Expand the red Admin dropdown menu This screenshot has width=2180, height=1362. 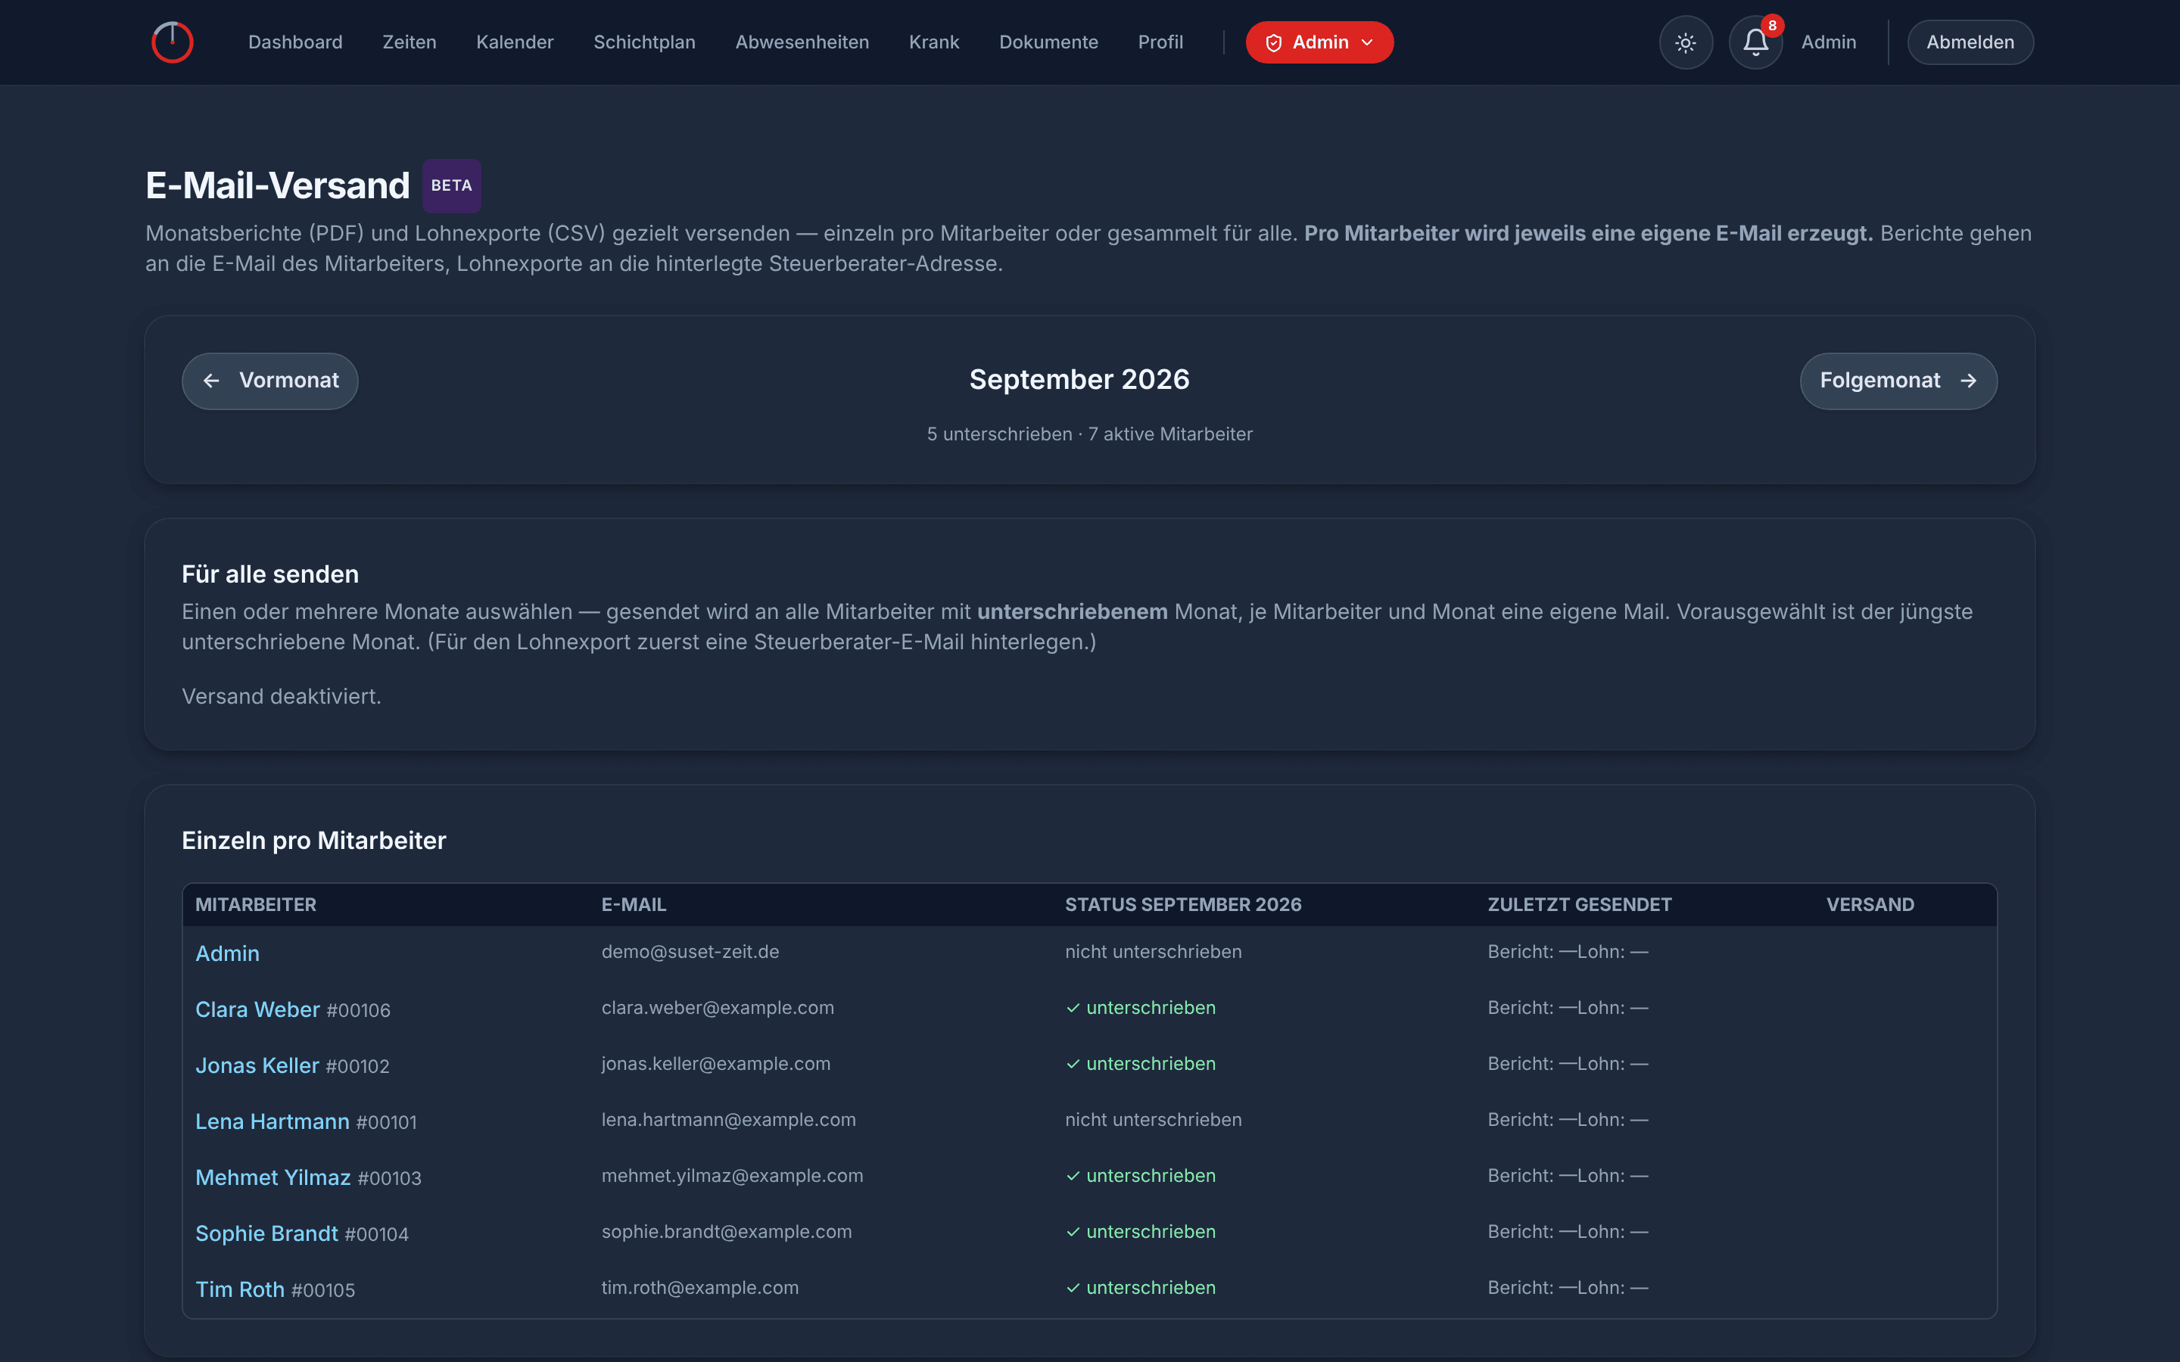[1319, 42]
